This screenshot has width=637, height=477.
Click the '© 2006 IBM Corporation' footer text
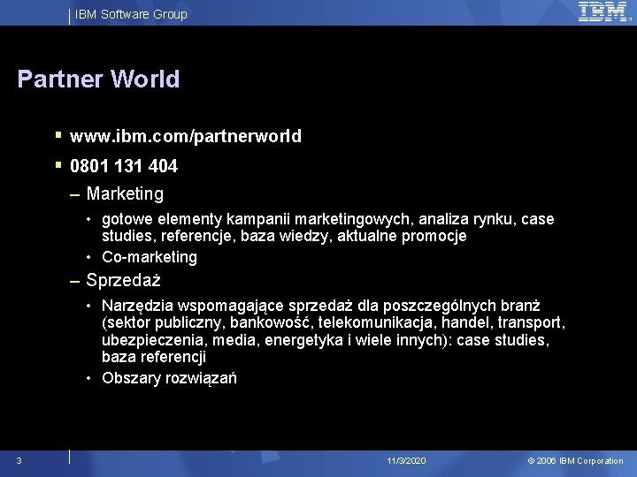tap(575, 461)
